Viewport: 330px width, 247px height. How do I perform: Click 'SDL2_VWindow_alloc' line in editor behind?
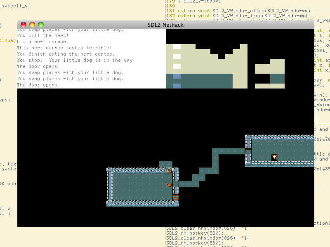point(245,11)
